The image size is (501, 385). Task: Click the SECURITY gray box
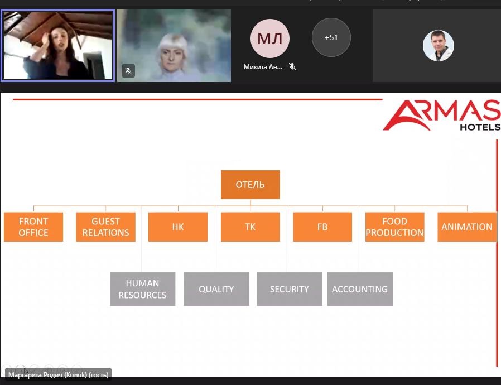[290, 289]
